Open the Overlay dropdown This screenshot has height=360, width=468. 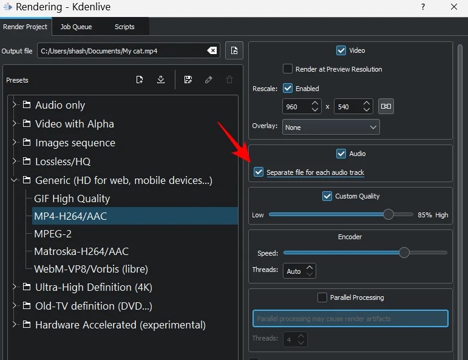(331, 127)
